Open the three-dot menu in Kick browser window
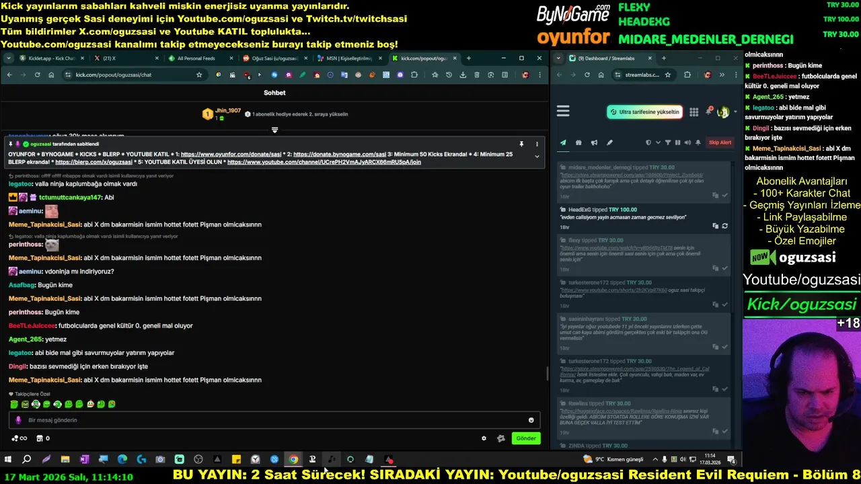The height and width of the screenshot is (484, 861). tap(539, 75)
